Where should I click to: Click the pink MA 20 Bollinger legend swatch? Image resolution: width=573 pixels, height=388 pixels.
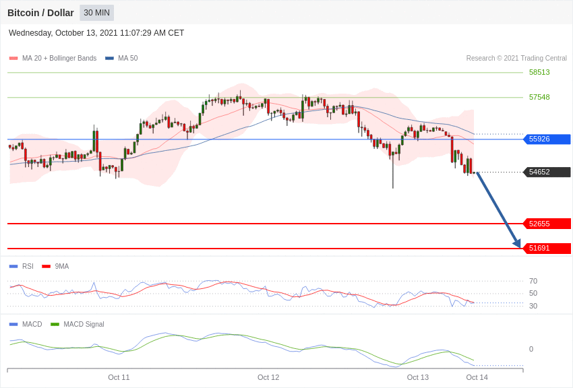click(x=13, y=59)
